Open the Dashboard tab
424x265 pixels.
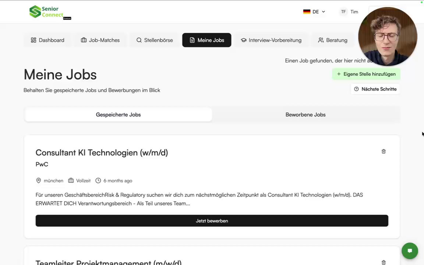pos(47,40)
